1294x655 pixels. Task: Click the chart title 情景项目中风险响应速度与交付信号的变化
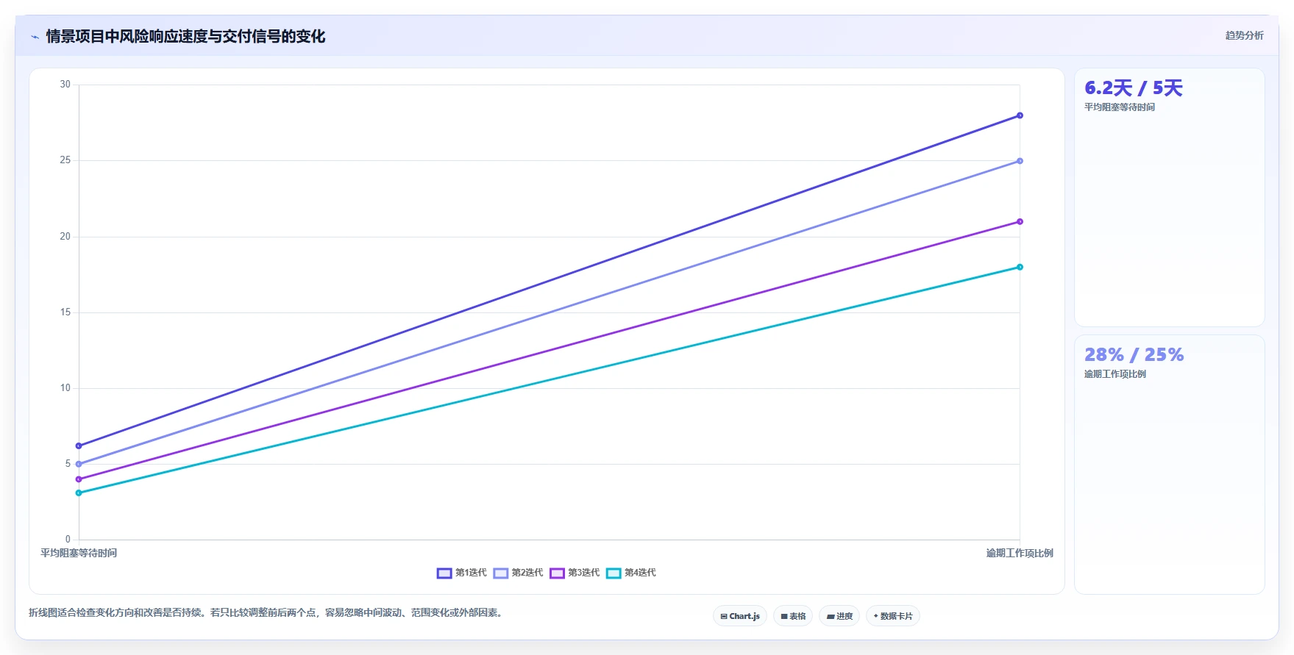click(x=185, y=37)
